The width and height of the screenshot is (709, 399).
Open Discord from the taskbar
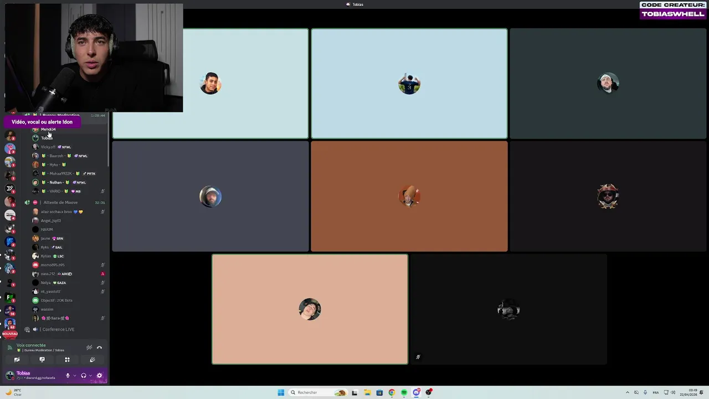point(416,392)
